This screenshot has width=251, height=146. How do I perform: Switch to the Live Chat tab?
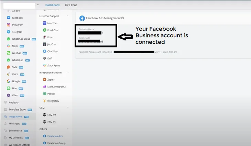[71, 5]
